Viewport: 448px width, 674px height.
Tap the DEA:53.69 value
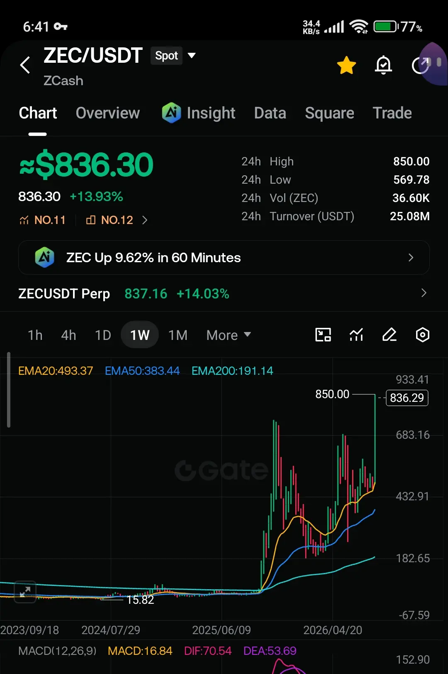click(x=270, y=651)
